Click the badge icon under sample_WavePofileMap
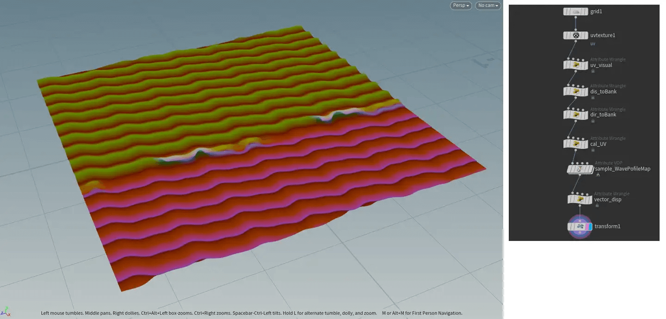666x319 pixels. (598, 175)
